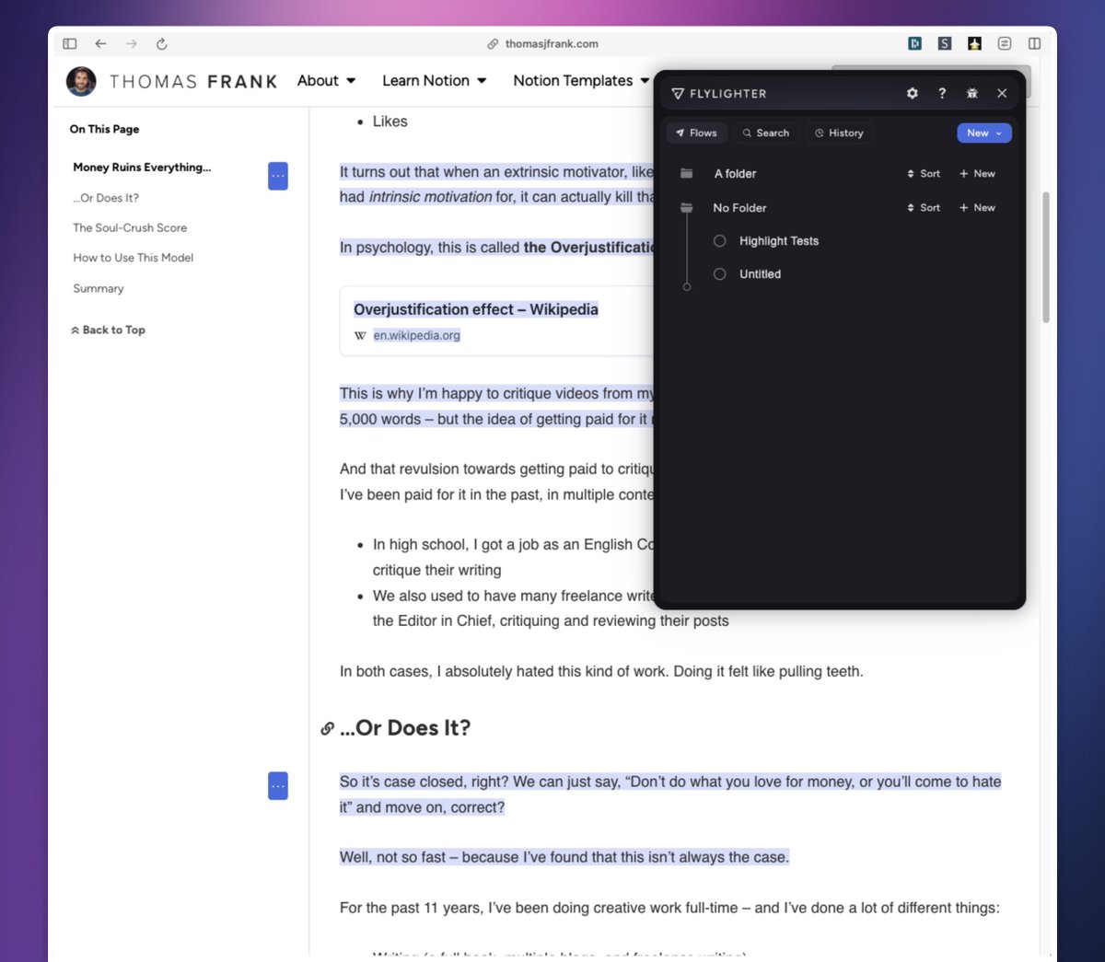This screenshot has width=1105, height=962.
Task: Click the Flylighter bug report icon
Action: tap(972, 93)
